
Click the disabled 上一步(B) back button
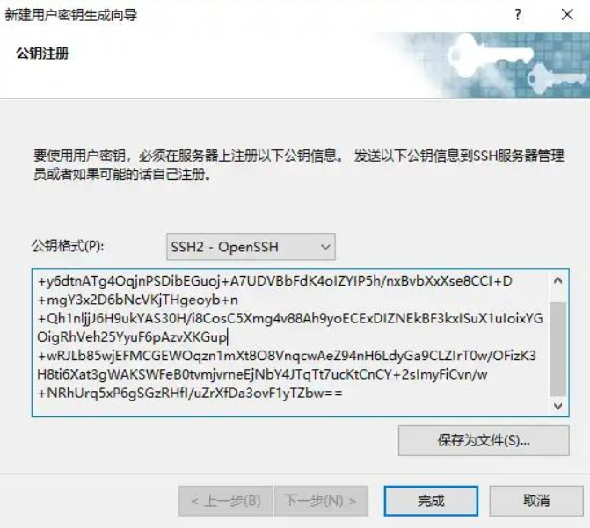pyautogui.click(x=225, y=501)
